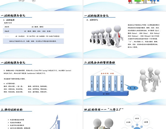Click table cell 2S(整理、整顿)
Screen dimensions: 166x129
[x=38, y=27]
